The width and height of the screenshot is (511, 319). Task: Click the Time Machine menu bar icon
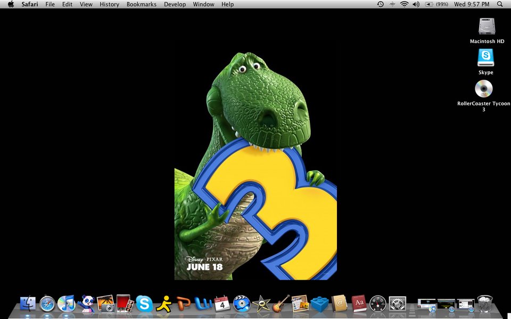tap(380, 4)
